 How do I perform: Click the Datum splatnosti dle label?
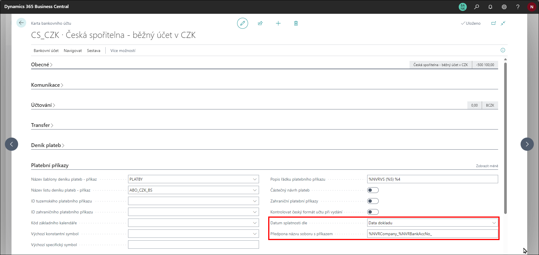(x=289, y=223)
